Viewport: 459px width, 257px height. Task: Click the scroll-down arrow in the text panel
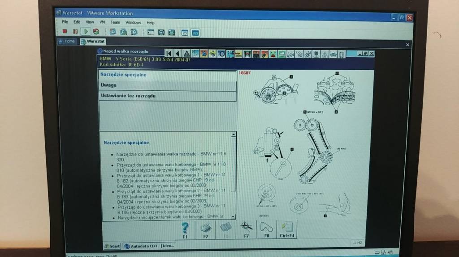point(233,216)
